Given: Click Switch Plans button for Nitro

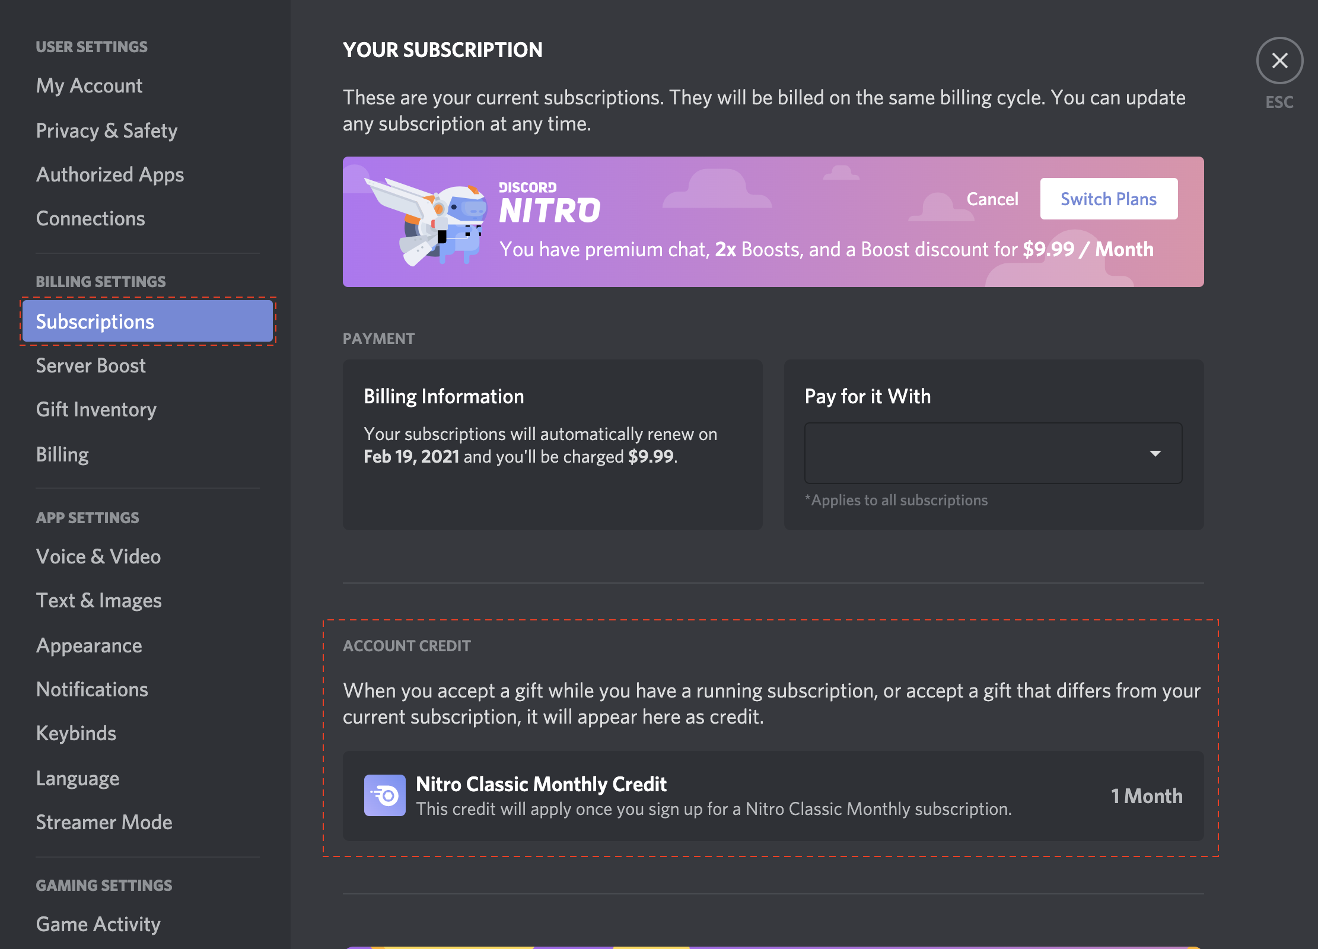Looking at the screenshot, I should pos(1109,199).
